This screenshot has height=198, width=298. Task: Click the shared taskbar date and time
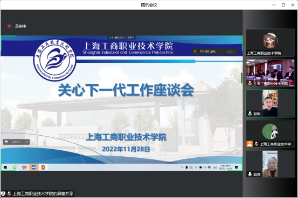225,167
